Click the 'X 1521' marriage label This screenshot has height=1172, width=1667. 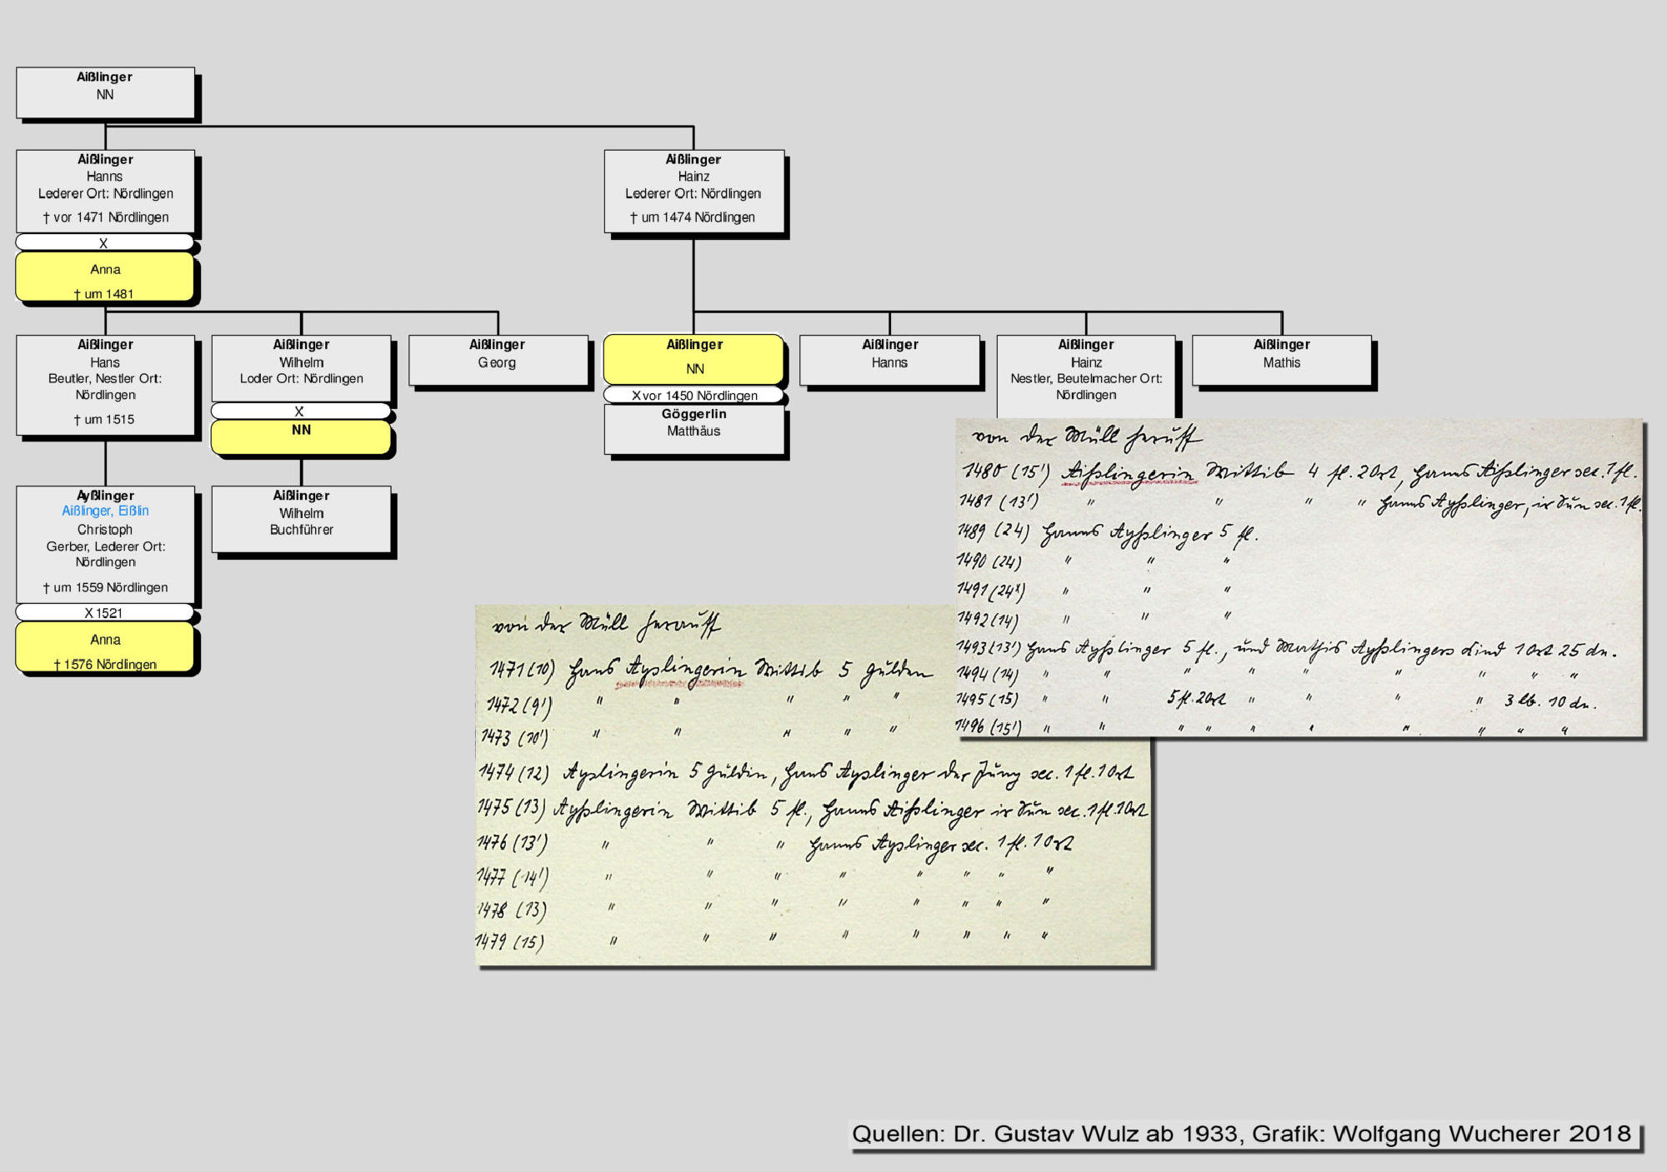104,613
